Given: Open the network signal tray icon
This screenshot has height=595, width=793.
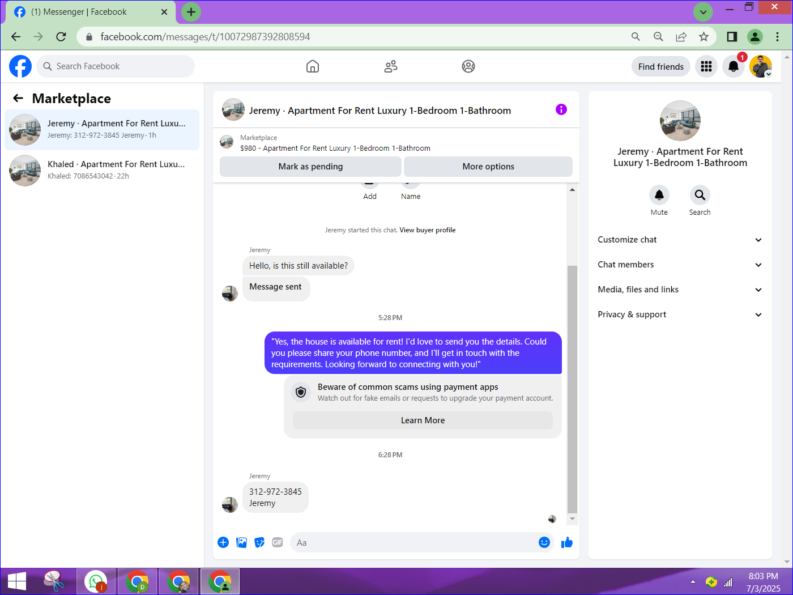Looking at the screenshot, I should [x=728, y=582].
